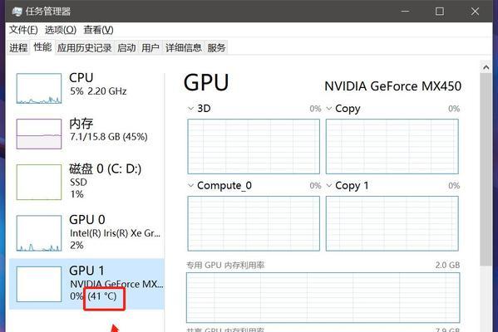Screen dimensions: 498x332
Task: Click the 专用 GPU 内存利用率 graph
Action: [x=323, y=297]
